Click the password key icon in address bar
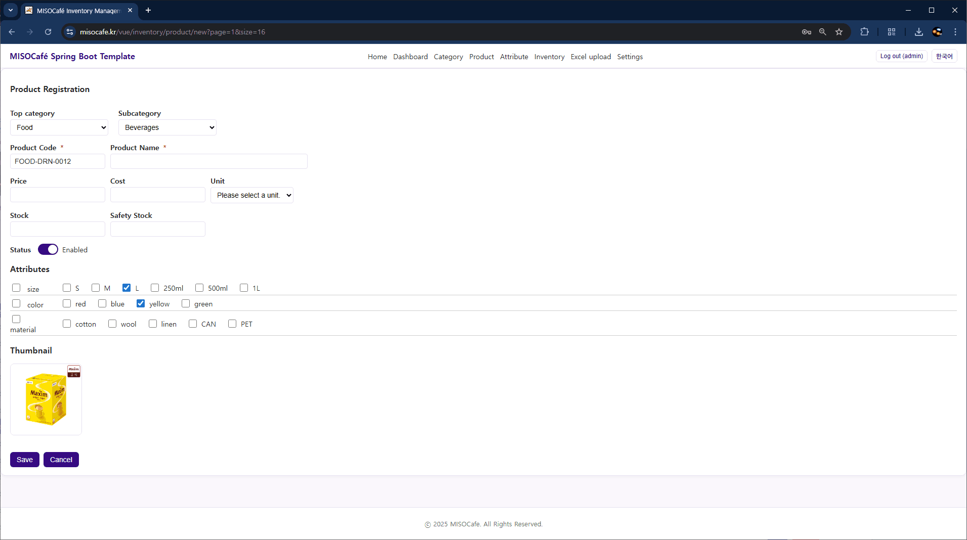This screenshot has width=967, height=540. (807, 32)
